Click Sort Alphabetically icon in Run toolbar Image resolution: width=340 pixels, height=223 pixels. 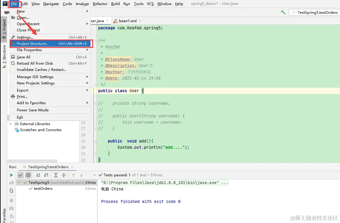tap(38, 175)
